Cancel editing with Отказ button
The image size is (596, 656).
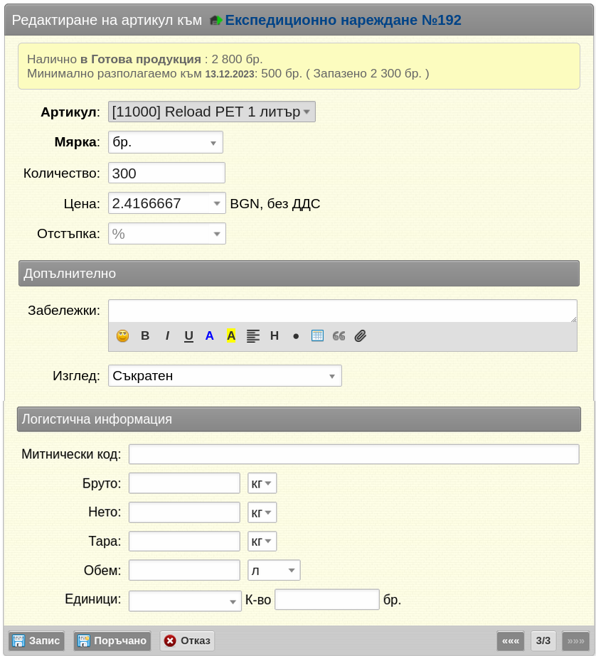[x=187, y=640]
